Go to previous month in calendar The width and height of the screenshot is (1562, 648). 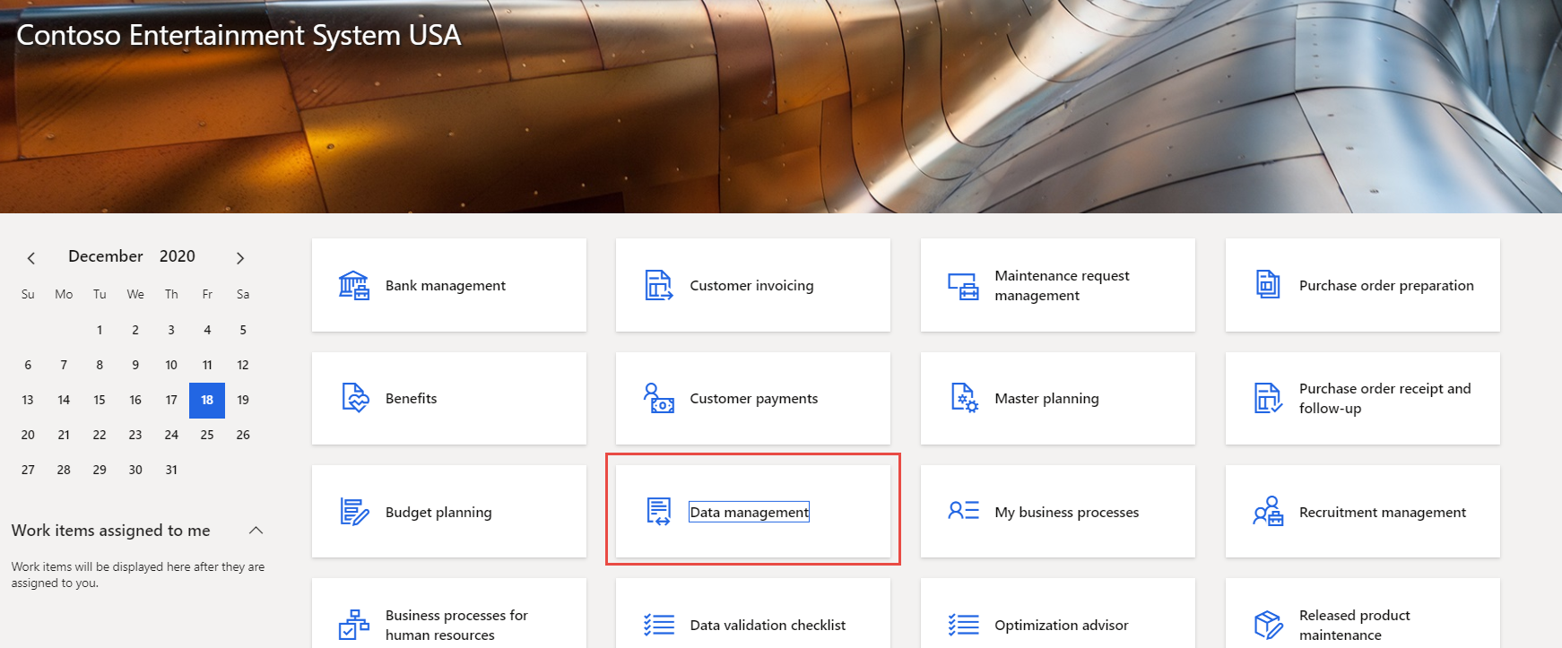pos(31,258)
